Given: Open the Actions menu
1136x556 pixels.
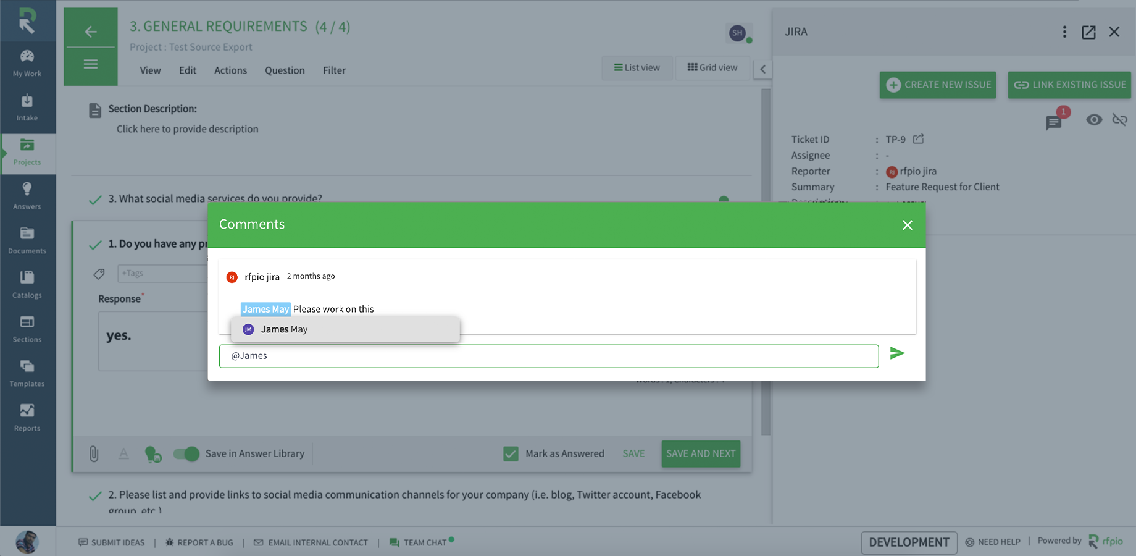Looking at the screenshot, I should click(230, 70).
